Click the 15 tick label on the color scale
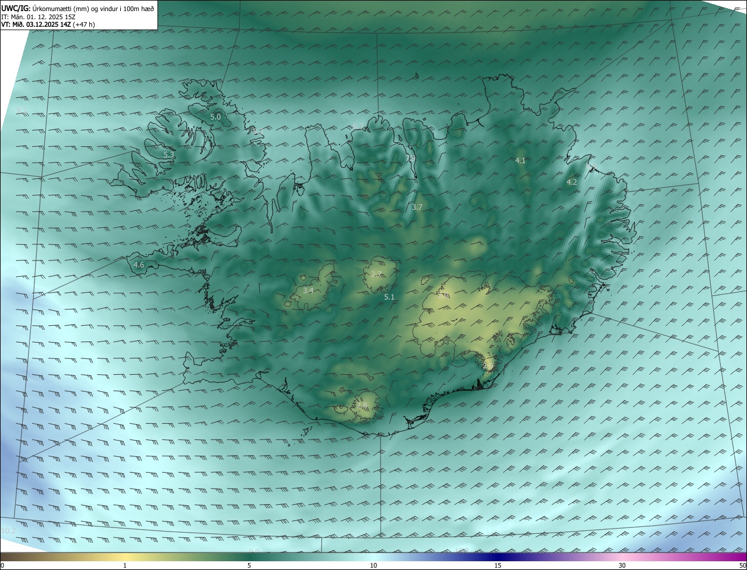 click(x=498, y=566)
